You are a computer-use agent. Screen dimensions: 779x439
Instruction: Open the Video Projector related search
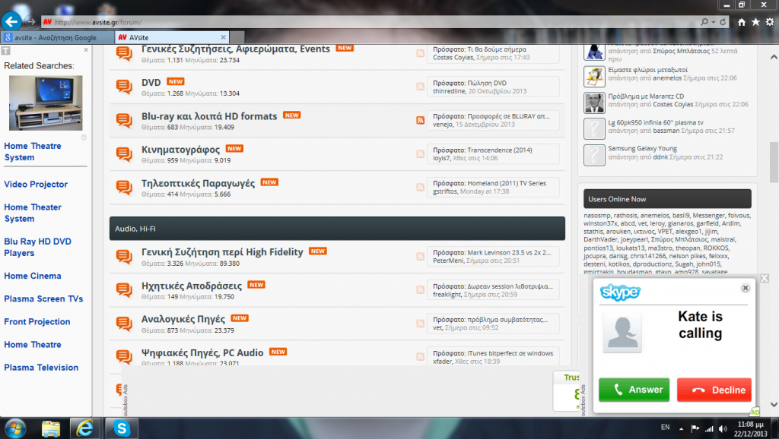36,184
